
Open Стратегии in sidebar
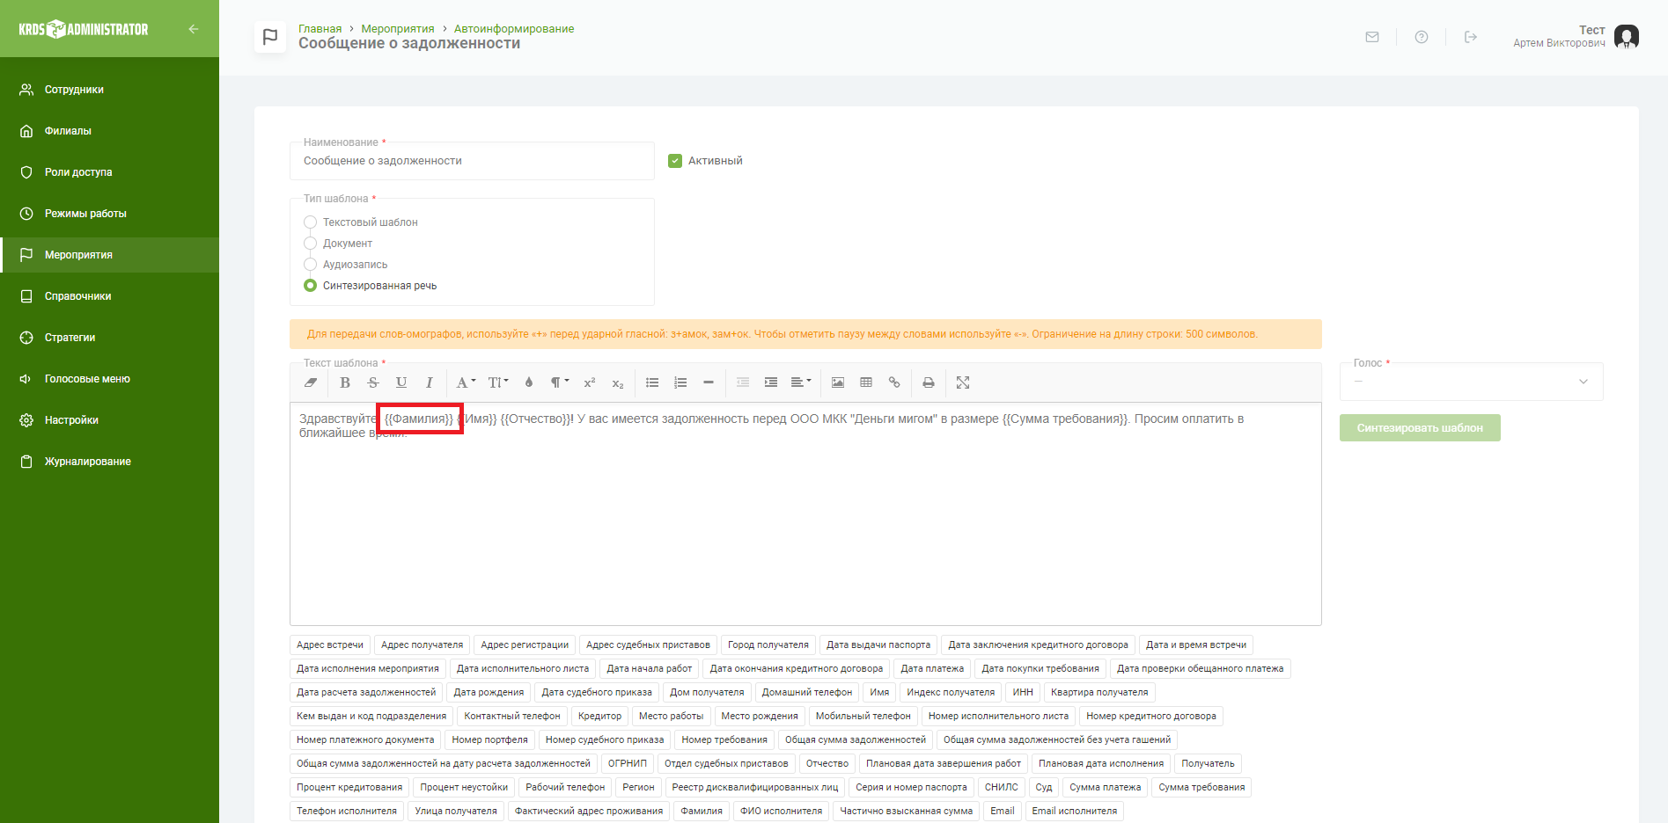point(109,338)
